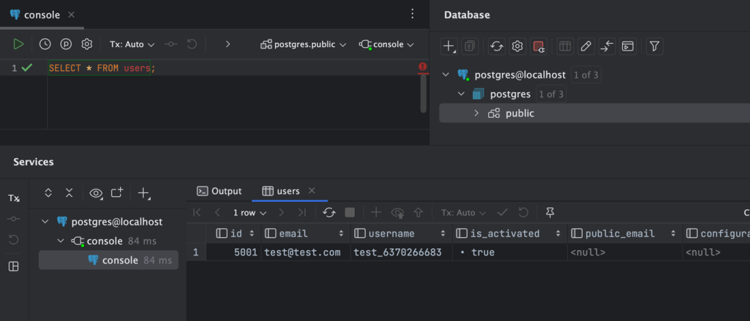Viewport: 750px width, 321px height.
Task: Close the console editor tab
Action: [x=72, y=15]
